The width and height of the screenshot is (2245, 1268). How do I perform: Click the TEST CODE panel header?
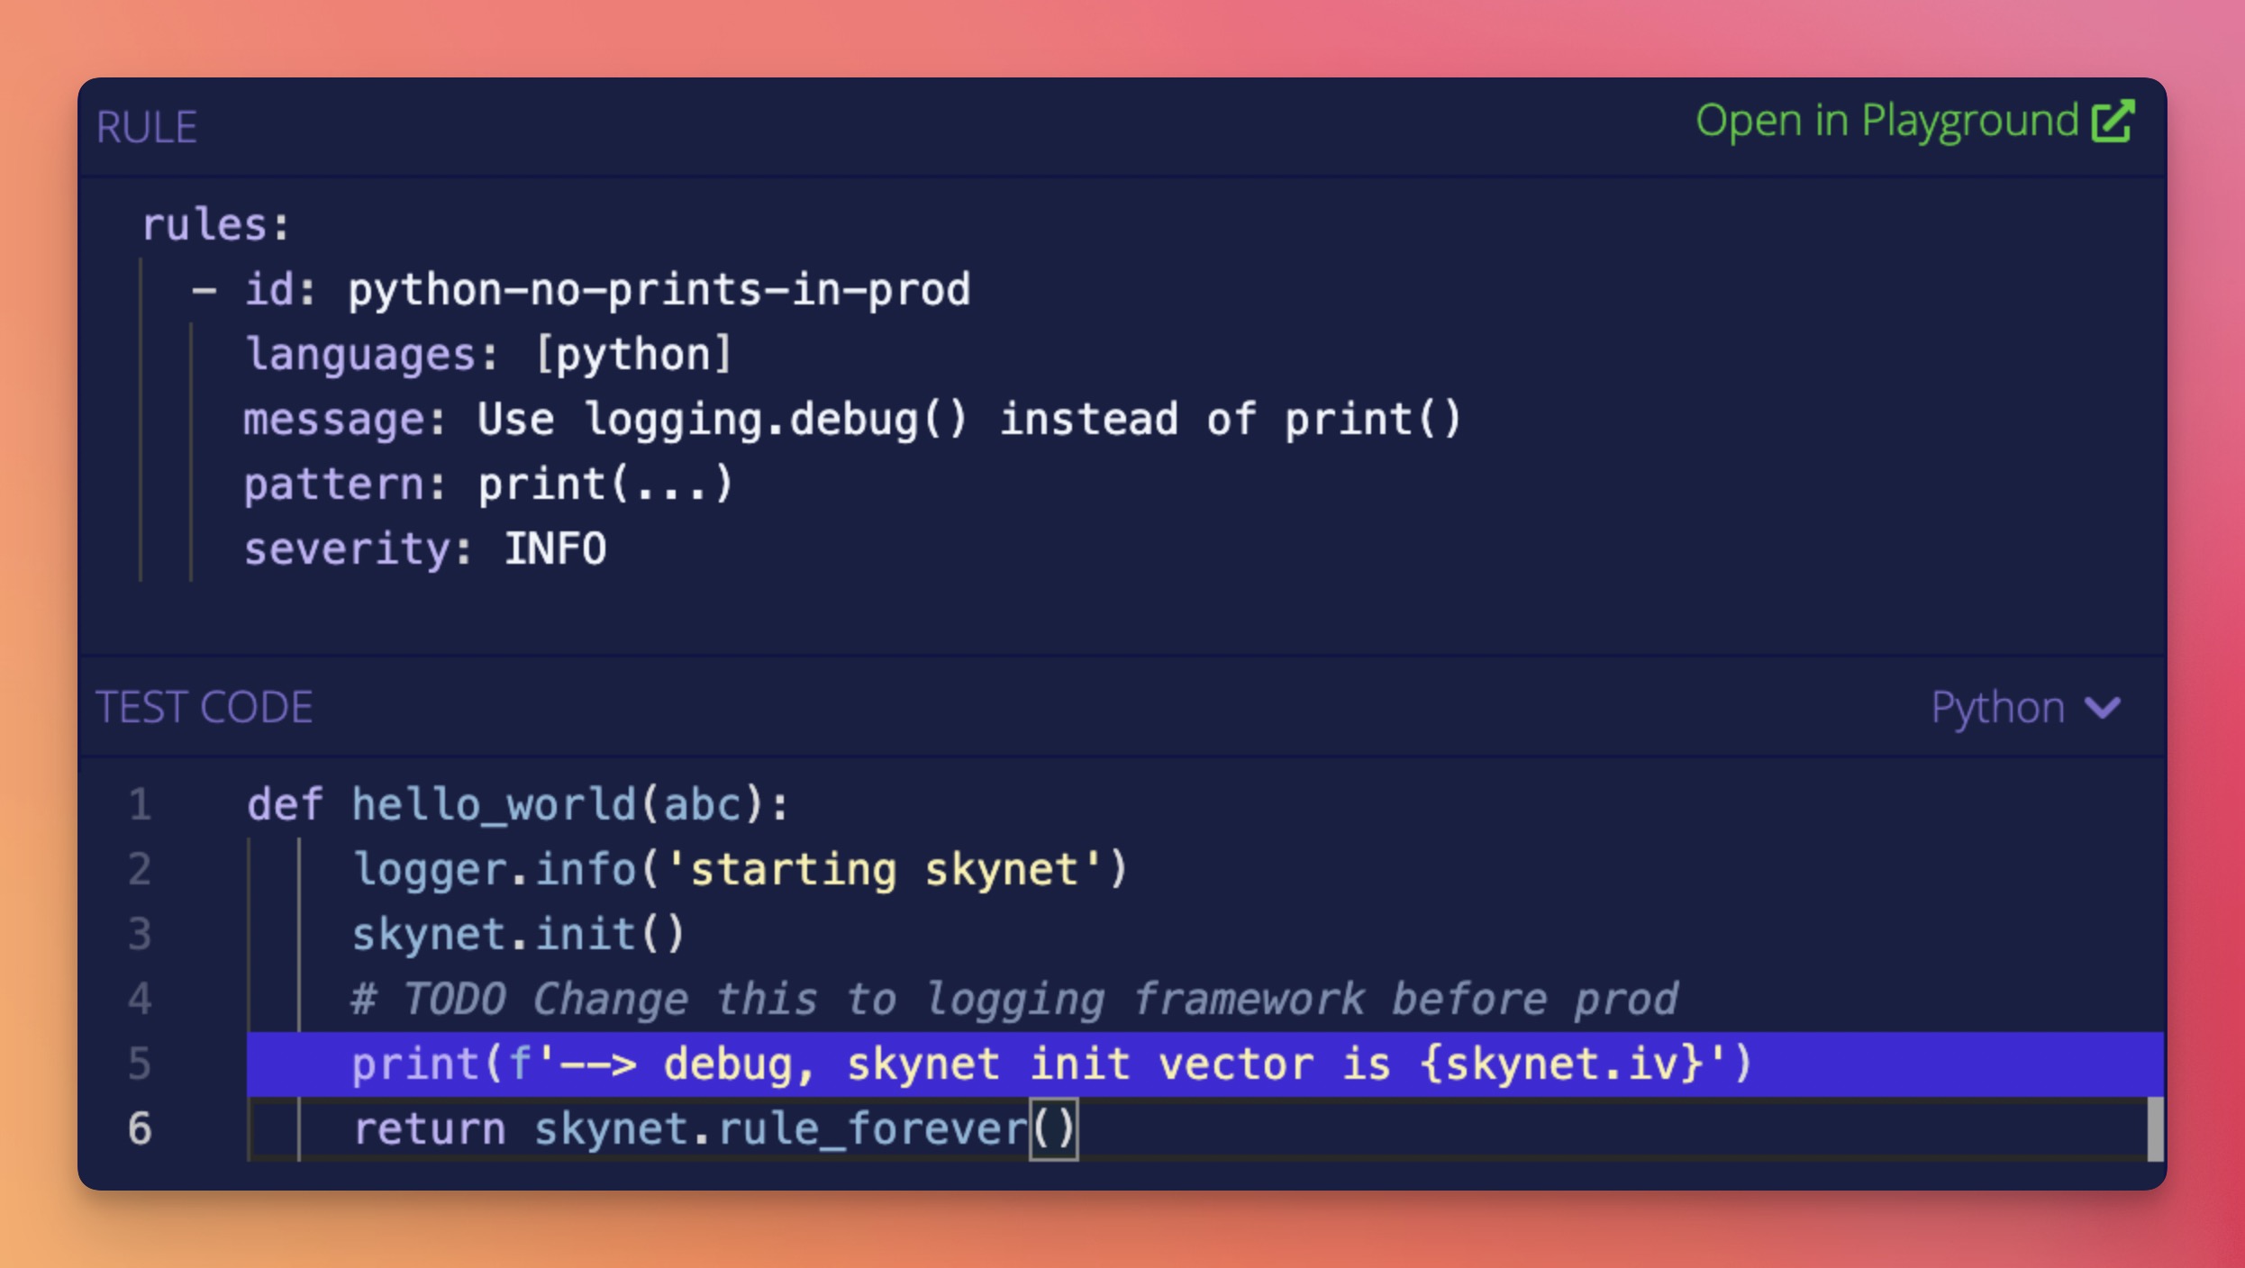(205, 707)
